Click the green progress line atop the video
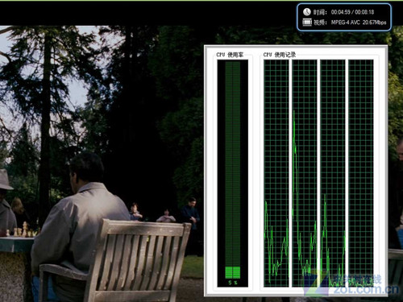This screenshot has width=403, height=302. [201, 1]
